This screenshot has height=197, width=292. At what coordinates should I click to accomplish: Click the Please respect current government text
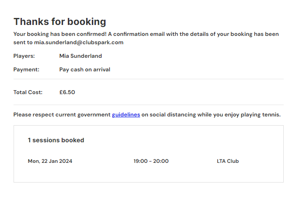click(62, 115)
